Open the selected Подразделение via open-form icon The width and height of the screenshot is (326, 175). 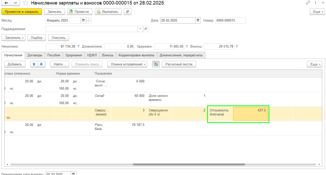pyautogui.click(x=146, y=29)
